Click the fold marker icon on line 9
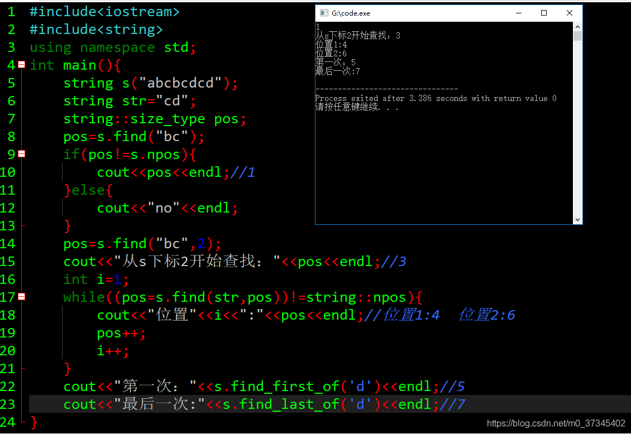The width and height of the screenshot is (631, 434). click(x=21, y=154)
